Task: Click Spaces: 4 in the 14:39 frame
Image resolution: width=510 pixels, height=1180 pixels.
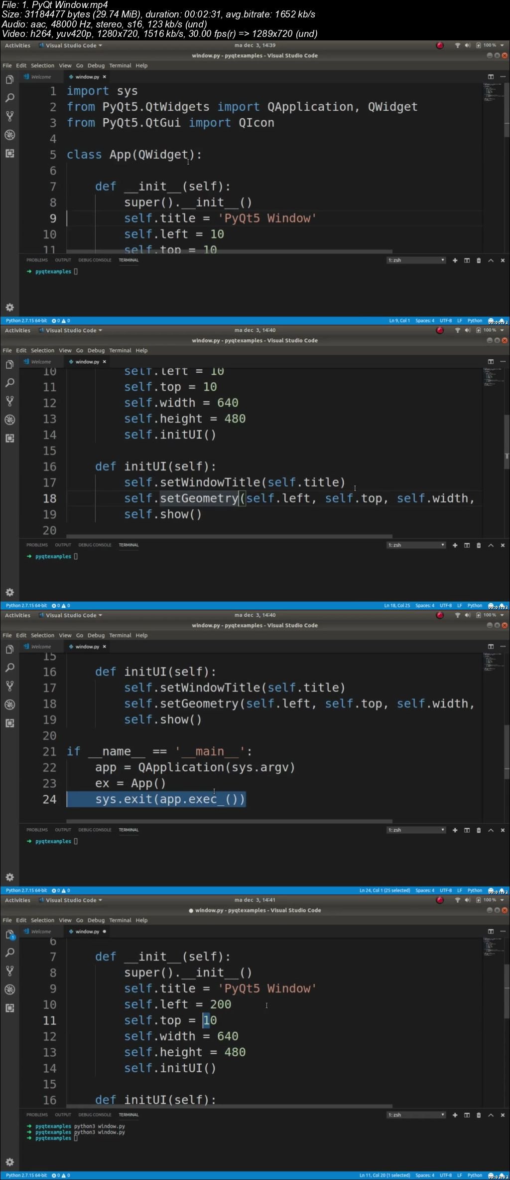Action: click(425, 321)
